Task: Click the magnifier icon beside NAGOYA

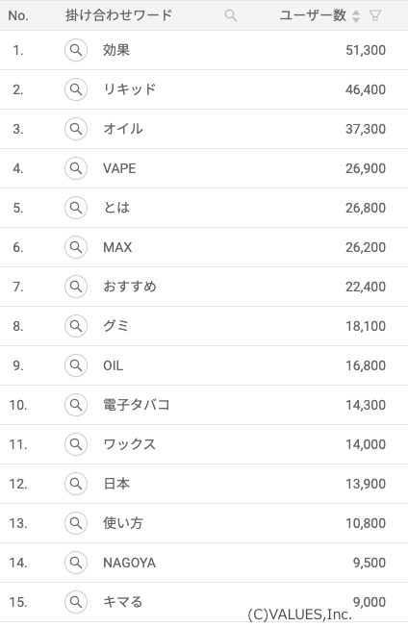Action: [x=76, y=563]
